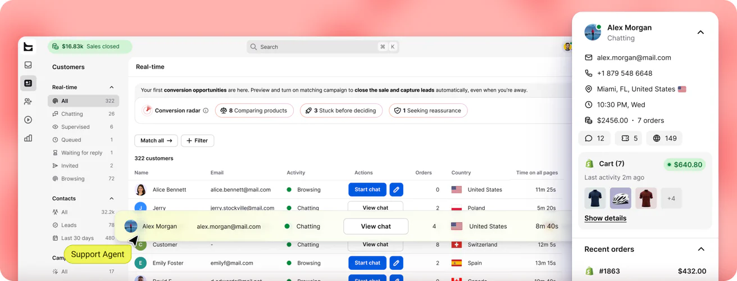Click the $640.80 cart total badge
The image size is (737, 281).
(x=684, y=165)
